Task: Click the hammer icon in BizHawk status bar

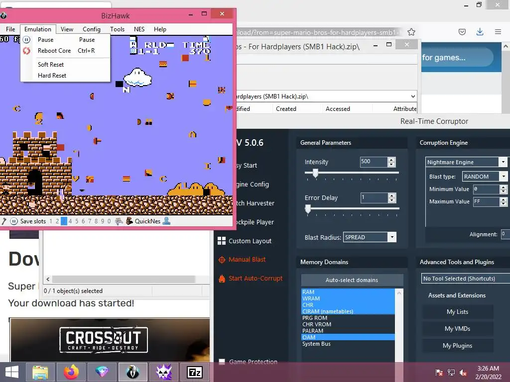Action: tap(4, 221)
